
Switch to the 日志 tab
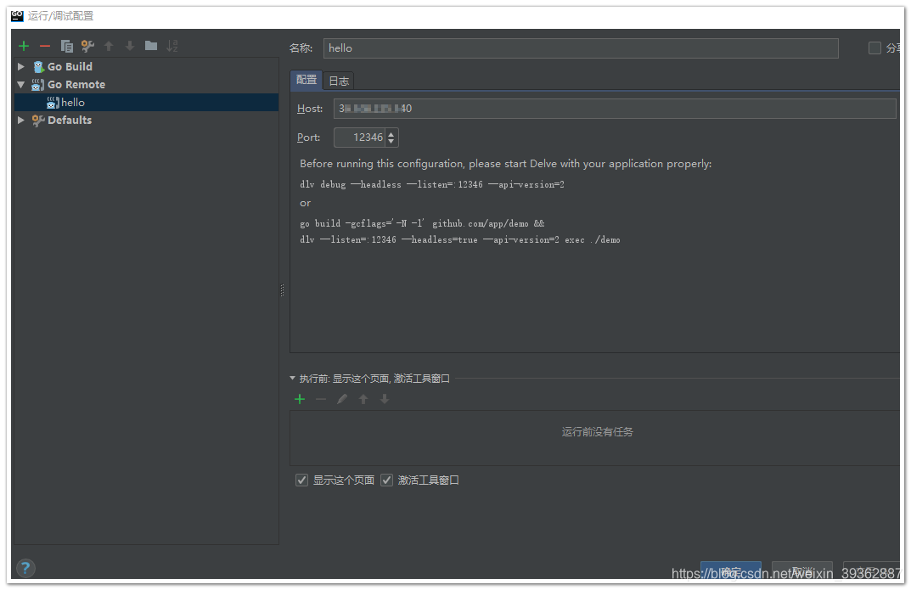(338, 80)
